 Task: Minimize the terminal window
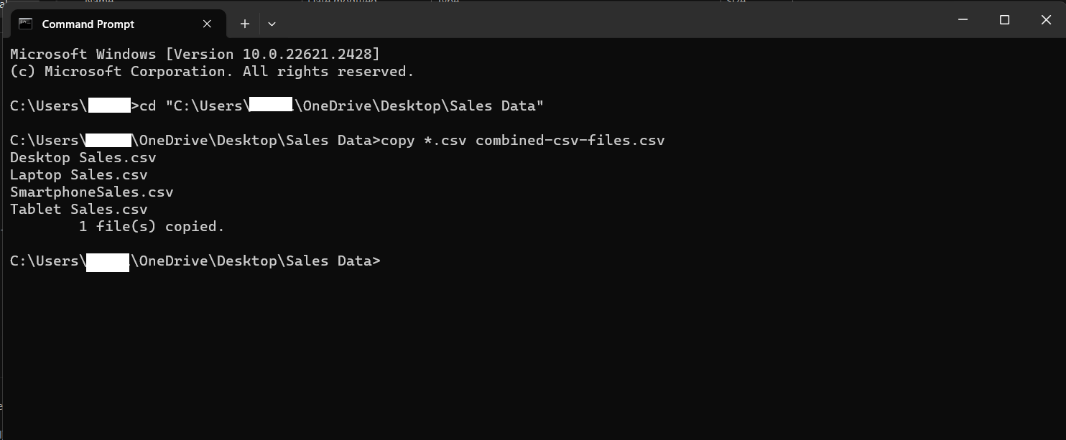[963, 20]
